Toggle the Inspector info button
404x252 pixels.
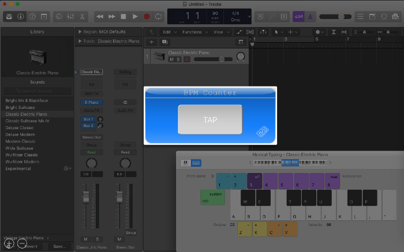coord(21,17)
